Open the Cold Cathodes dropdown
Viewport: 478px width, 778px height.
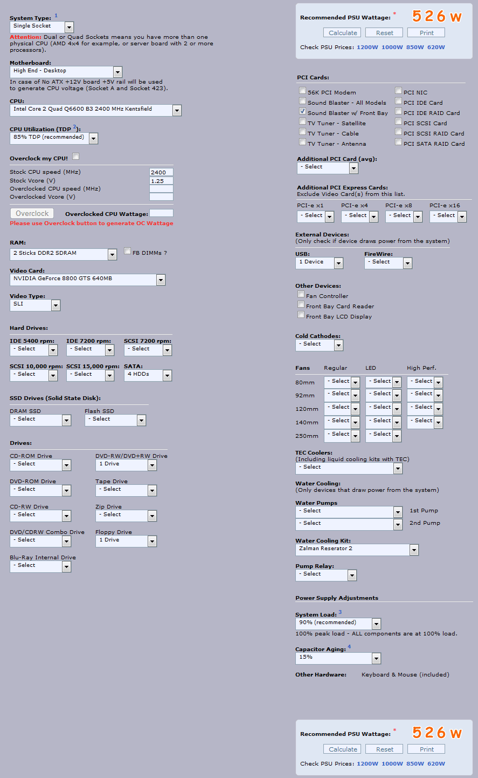[319, 345]
